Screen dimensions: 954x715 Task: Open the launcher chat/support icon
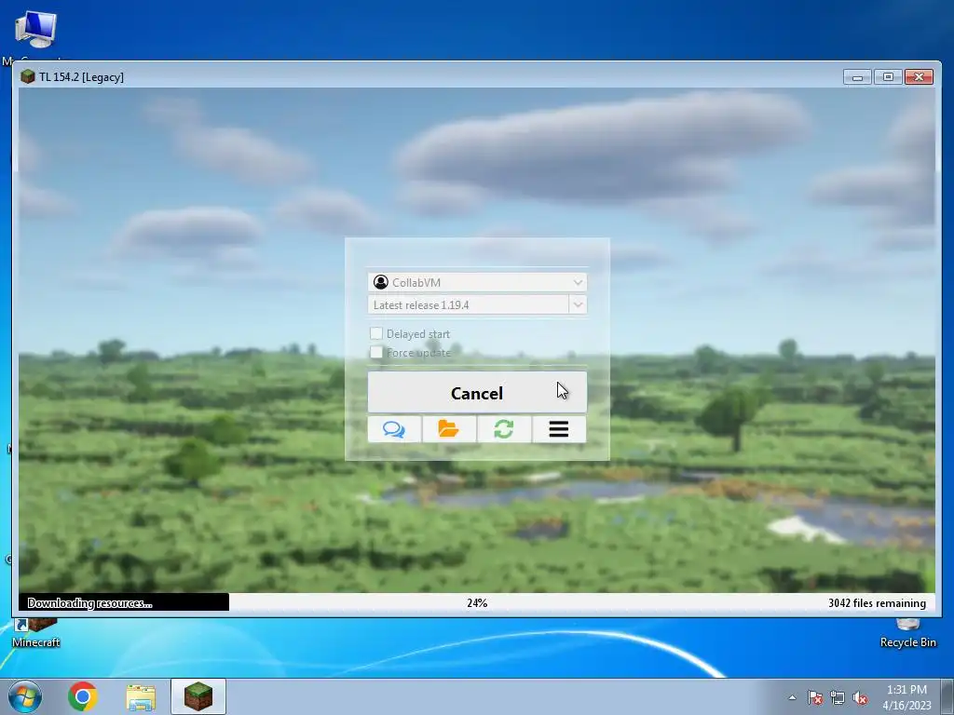[394, 429]
